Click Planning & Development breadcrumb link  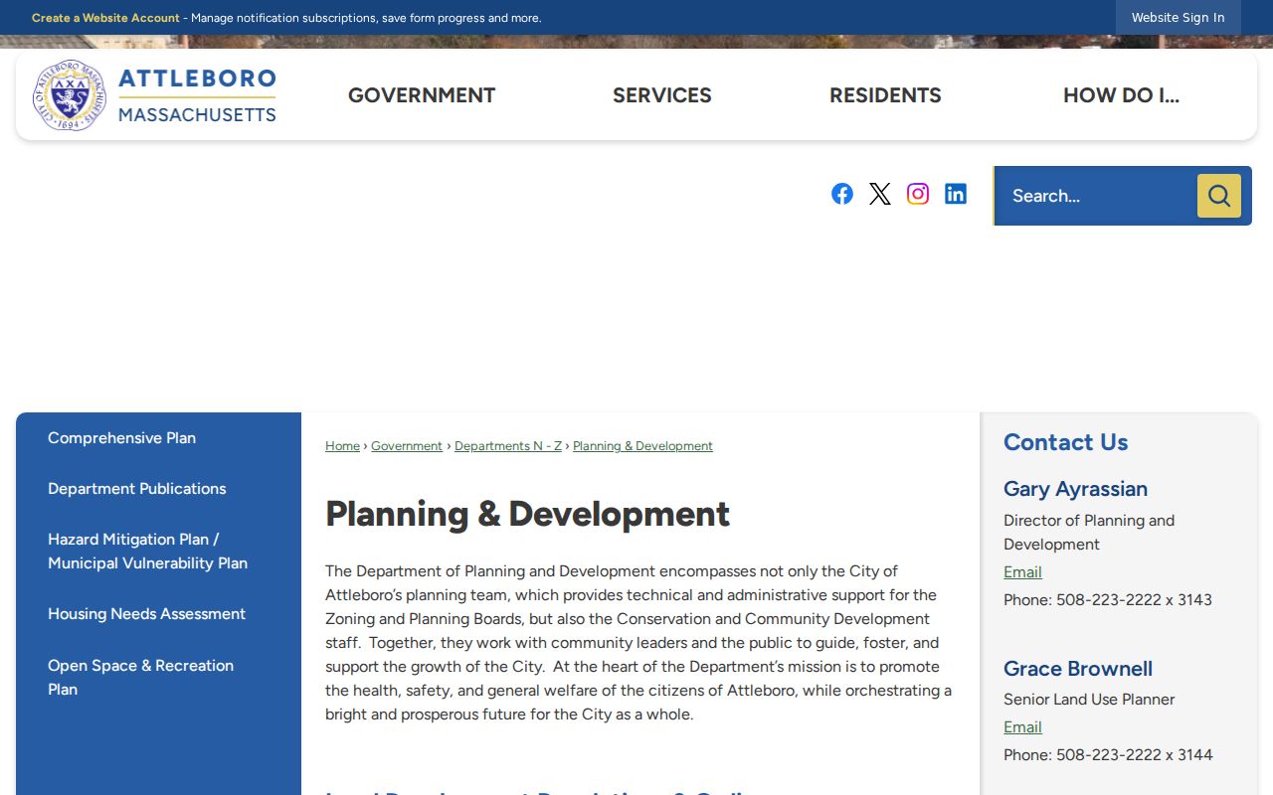click(642, 446)
